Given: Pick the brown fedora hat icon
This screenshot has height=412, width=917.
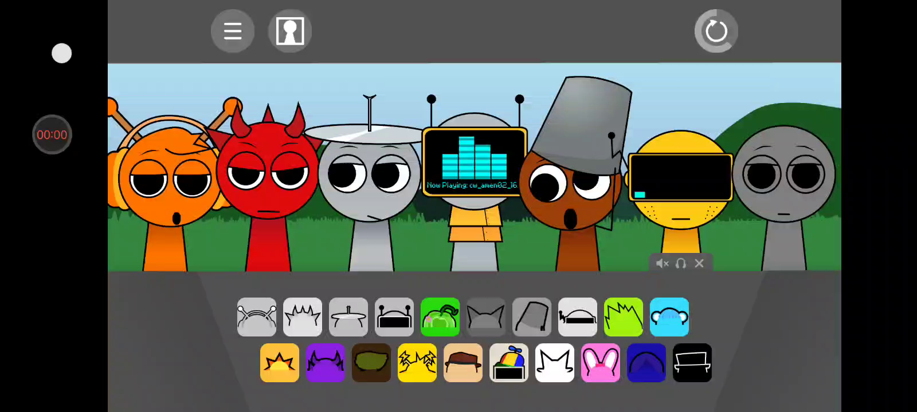Looking at the screenshot, I should click(463, 363).
